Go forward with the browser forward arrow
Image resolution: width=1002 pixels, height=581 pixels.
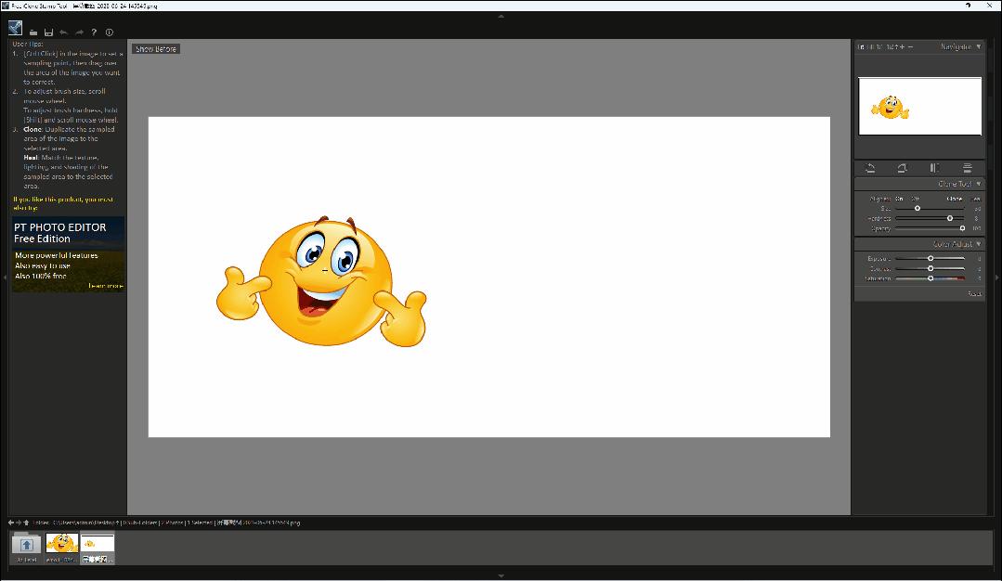(x=19, y=523)
